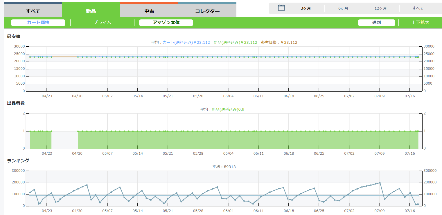Switch to the コレクター tab
Screen dimensions: 442x215
coord(207,11)
